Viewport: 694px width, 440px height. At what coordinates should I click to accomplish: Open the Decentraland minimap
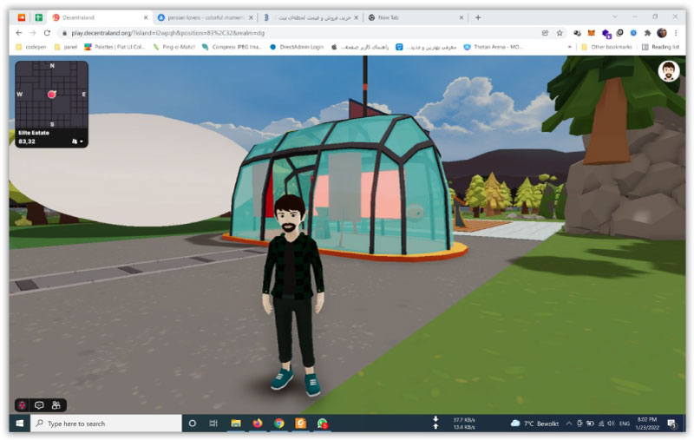(51, 94)
